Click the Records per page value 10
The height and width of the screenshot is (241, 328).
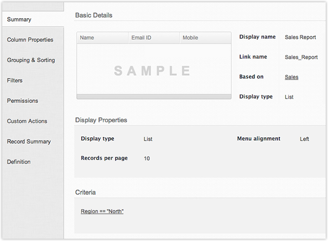[147, 159]
